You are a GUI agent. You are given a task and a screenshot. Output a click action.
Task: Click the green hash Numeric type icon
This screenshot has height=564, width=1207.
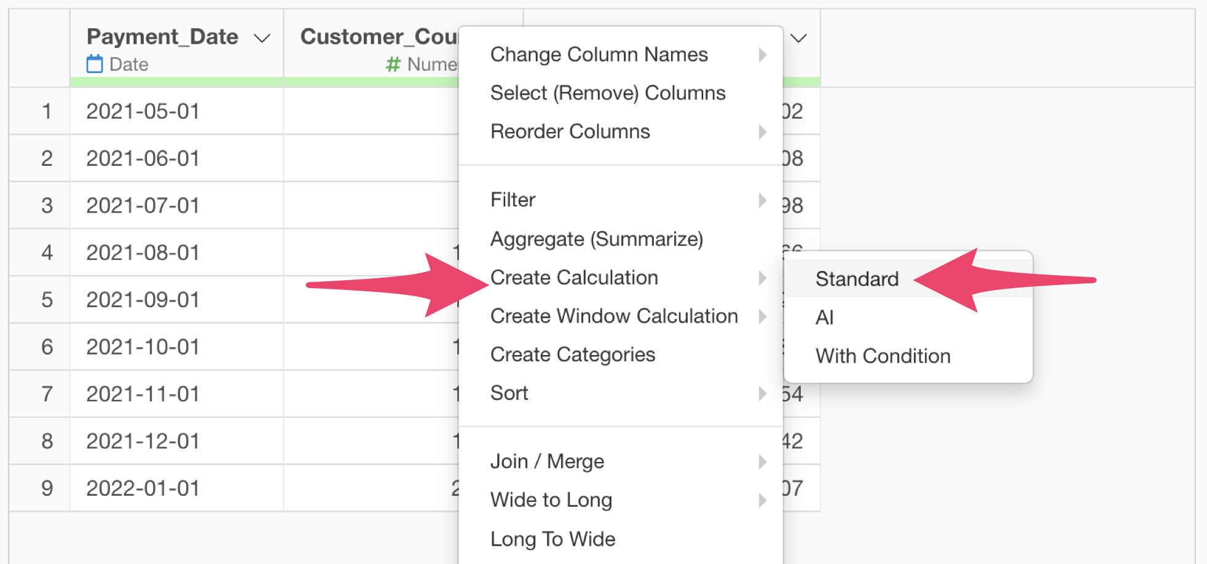tap(393, 64)
